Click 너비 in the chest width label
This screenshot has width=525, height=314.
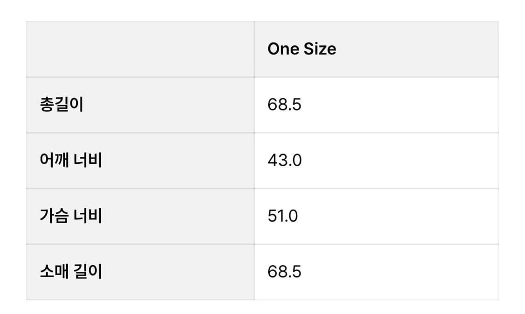coord(88,216)
